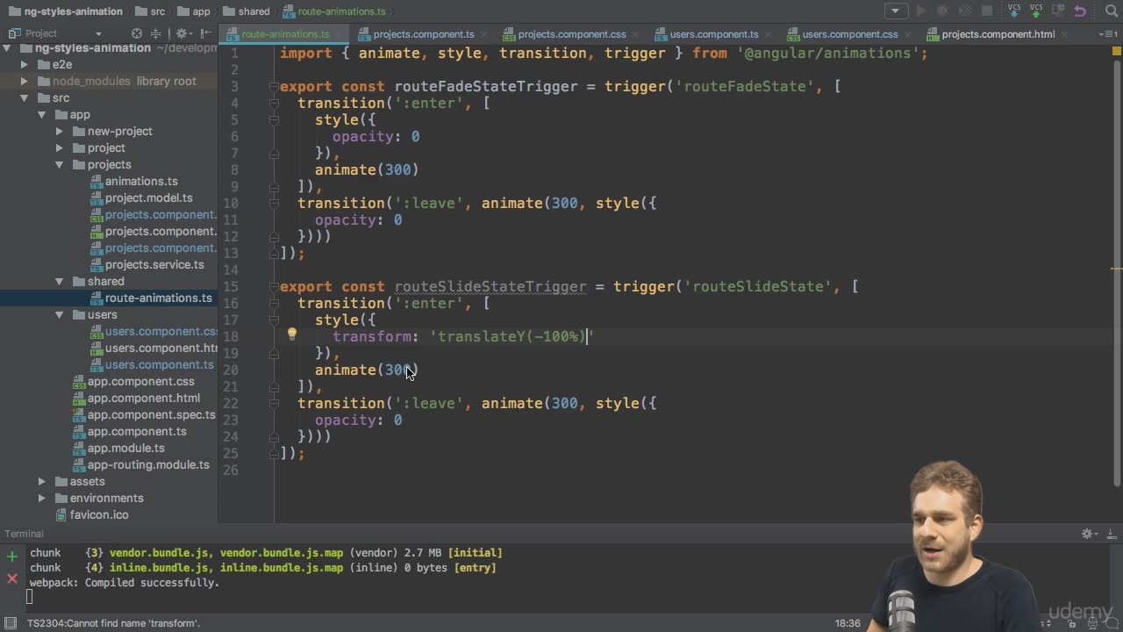Open Terminal panel gear settings
Viewport: 1123px width, 632px height.
click(x=1089, y=534)
